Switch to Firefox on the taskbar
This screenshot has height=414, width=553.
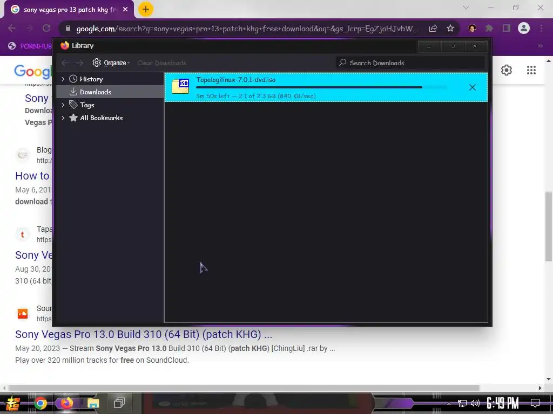(x=66, y=403)
